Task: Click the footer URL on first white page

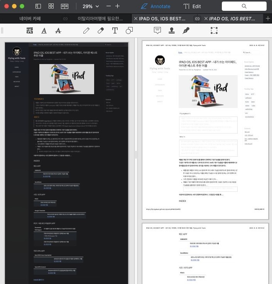Action: click(163, 209)
